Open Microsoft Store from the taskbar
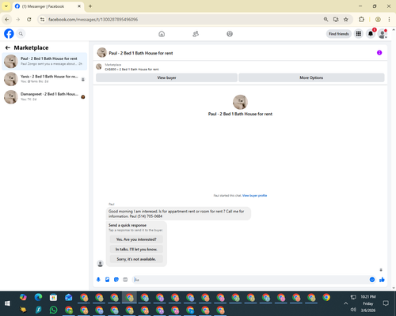The image size is (396, 316). click(x=53, y=297)
